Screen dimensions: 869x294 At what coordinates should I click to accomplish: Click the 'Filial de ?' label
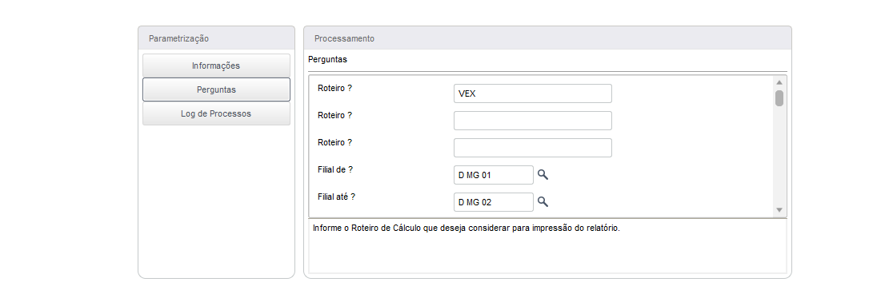point(335,170)
